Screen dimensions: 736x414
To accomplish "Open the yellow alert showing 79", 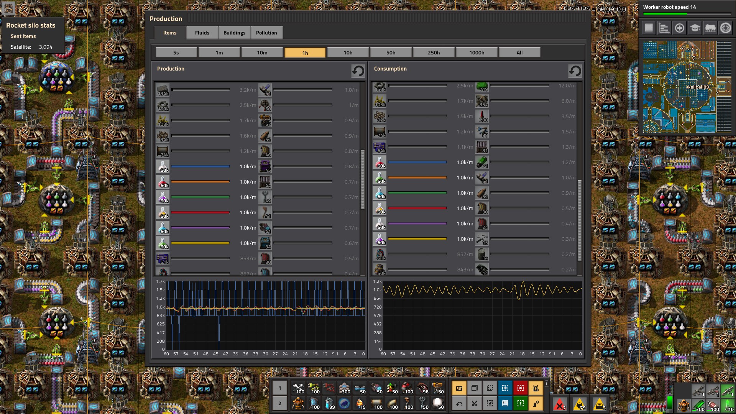I will pos(580,404).
